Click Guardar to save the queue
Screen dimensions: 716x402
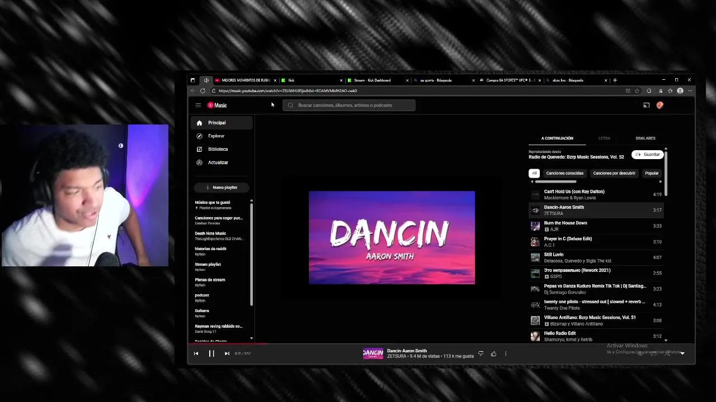[647, 155]
